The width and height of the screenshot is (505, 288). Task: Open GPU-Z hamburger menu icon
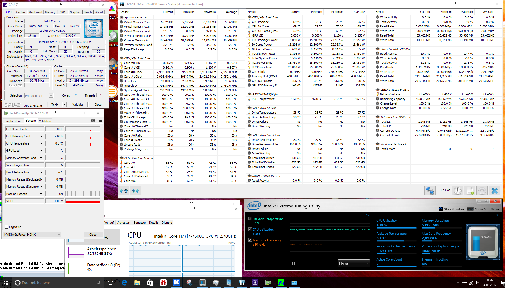101,121
